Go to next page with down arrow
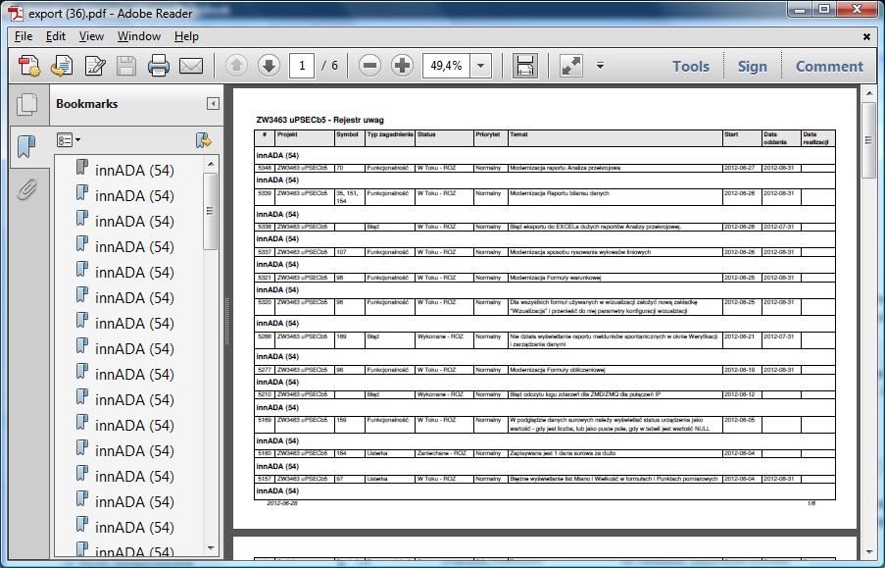The width and height of the screenshot is (885, 568). [270, 66]
